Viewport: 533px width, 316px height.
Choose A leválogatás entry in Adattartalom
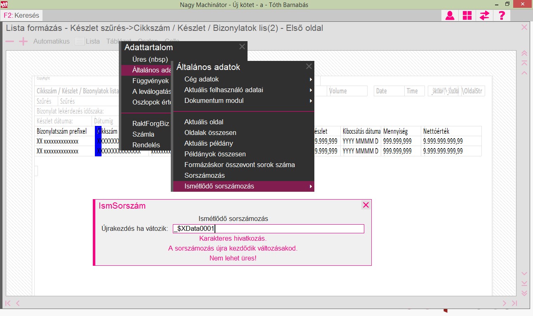[x=152, y=91]
